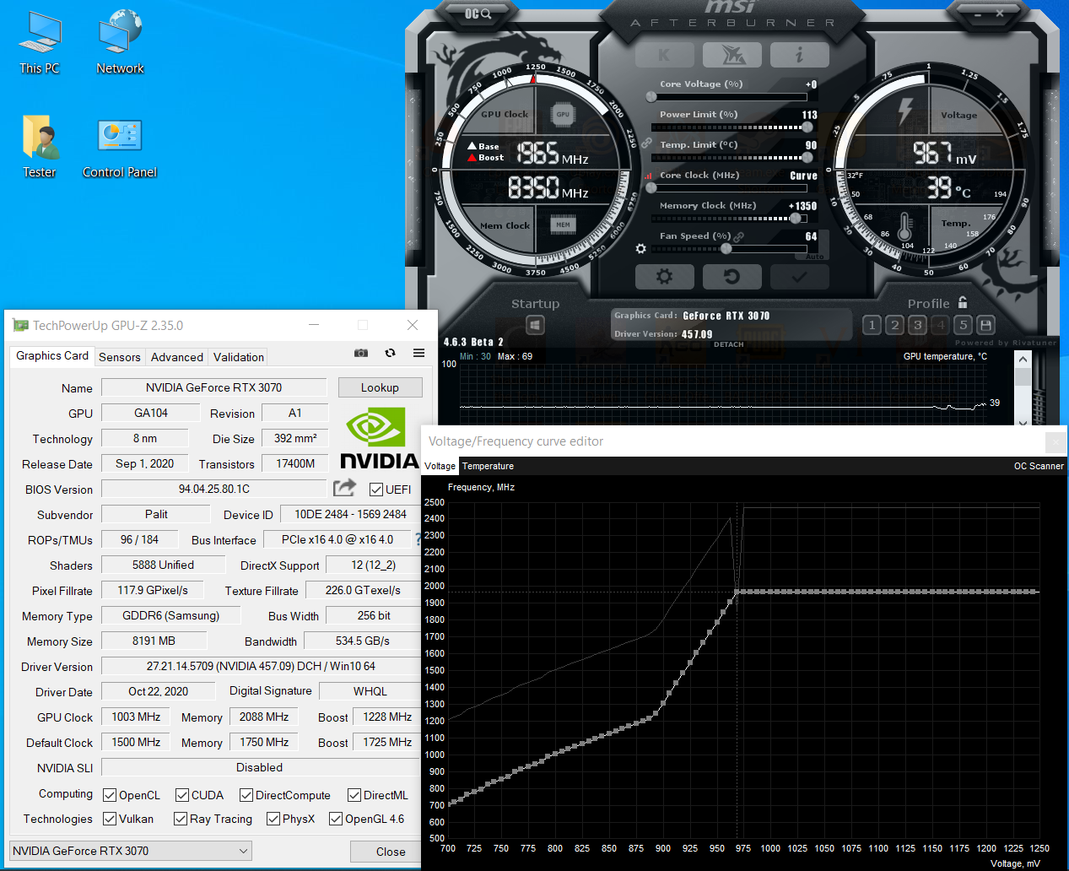
Task: Toggle the CUDA checkbox
Action: (x=182, y=795)
